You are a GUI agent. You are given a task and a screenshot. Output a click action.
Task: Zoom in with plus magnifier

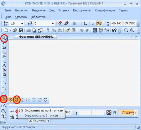(132, 30)
